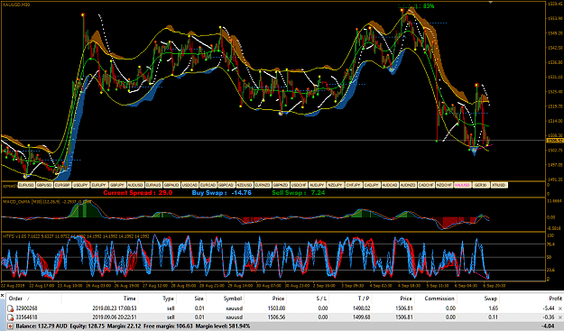The height and width of the screenshot is (331, 564).
Task: Sort by the Size column header
Action: pos(199,299)
